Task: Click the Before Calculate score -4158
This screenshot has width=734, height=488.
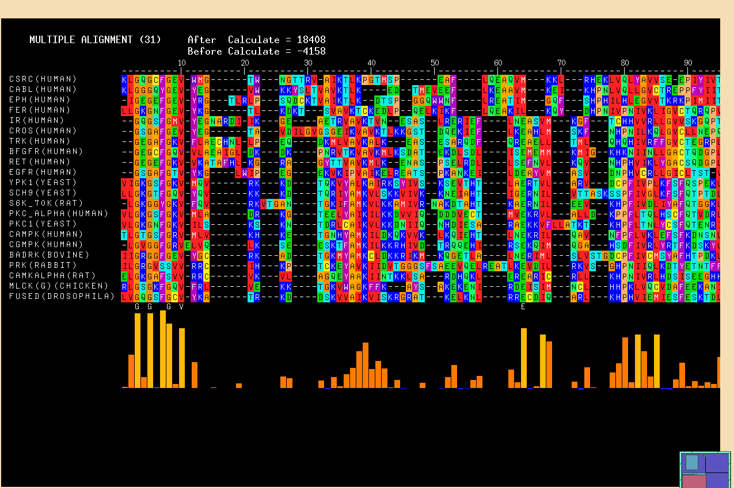Action: 311,52
